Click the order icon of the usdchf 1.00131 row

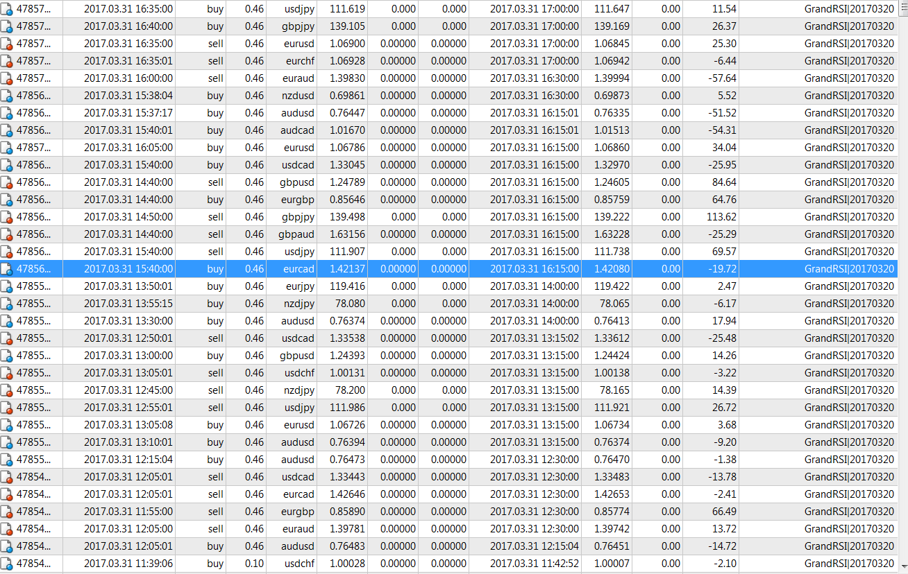click(x=7, y=373)
